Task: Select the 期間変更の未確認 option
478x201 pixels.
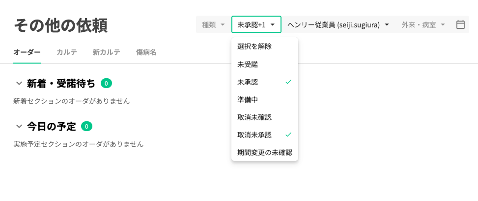Action: pyautogui.click(x=264, y=152)
